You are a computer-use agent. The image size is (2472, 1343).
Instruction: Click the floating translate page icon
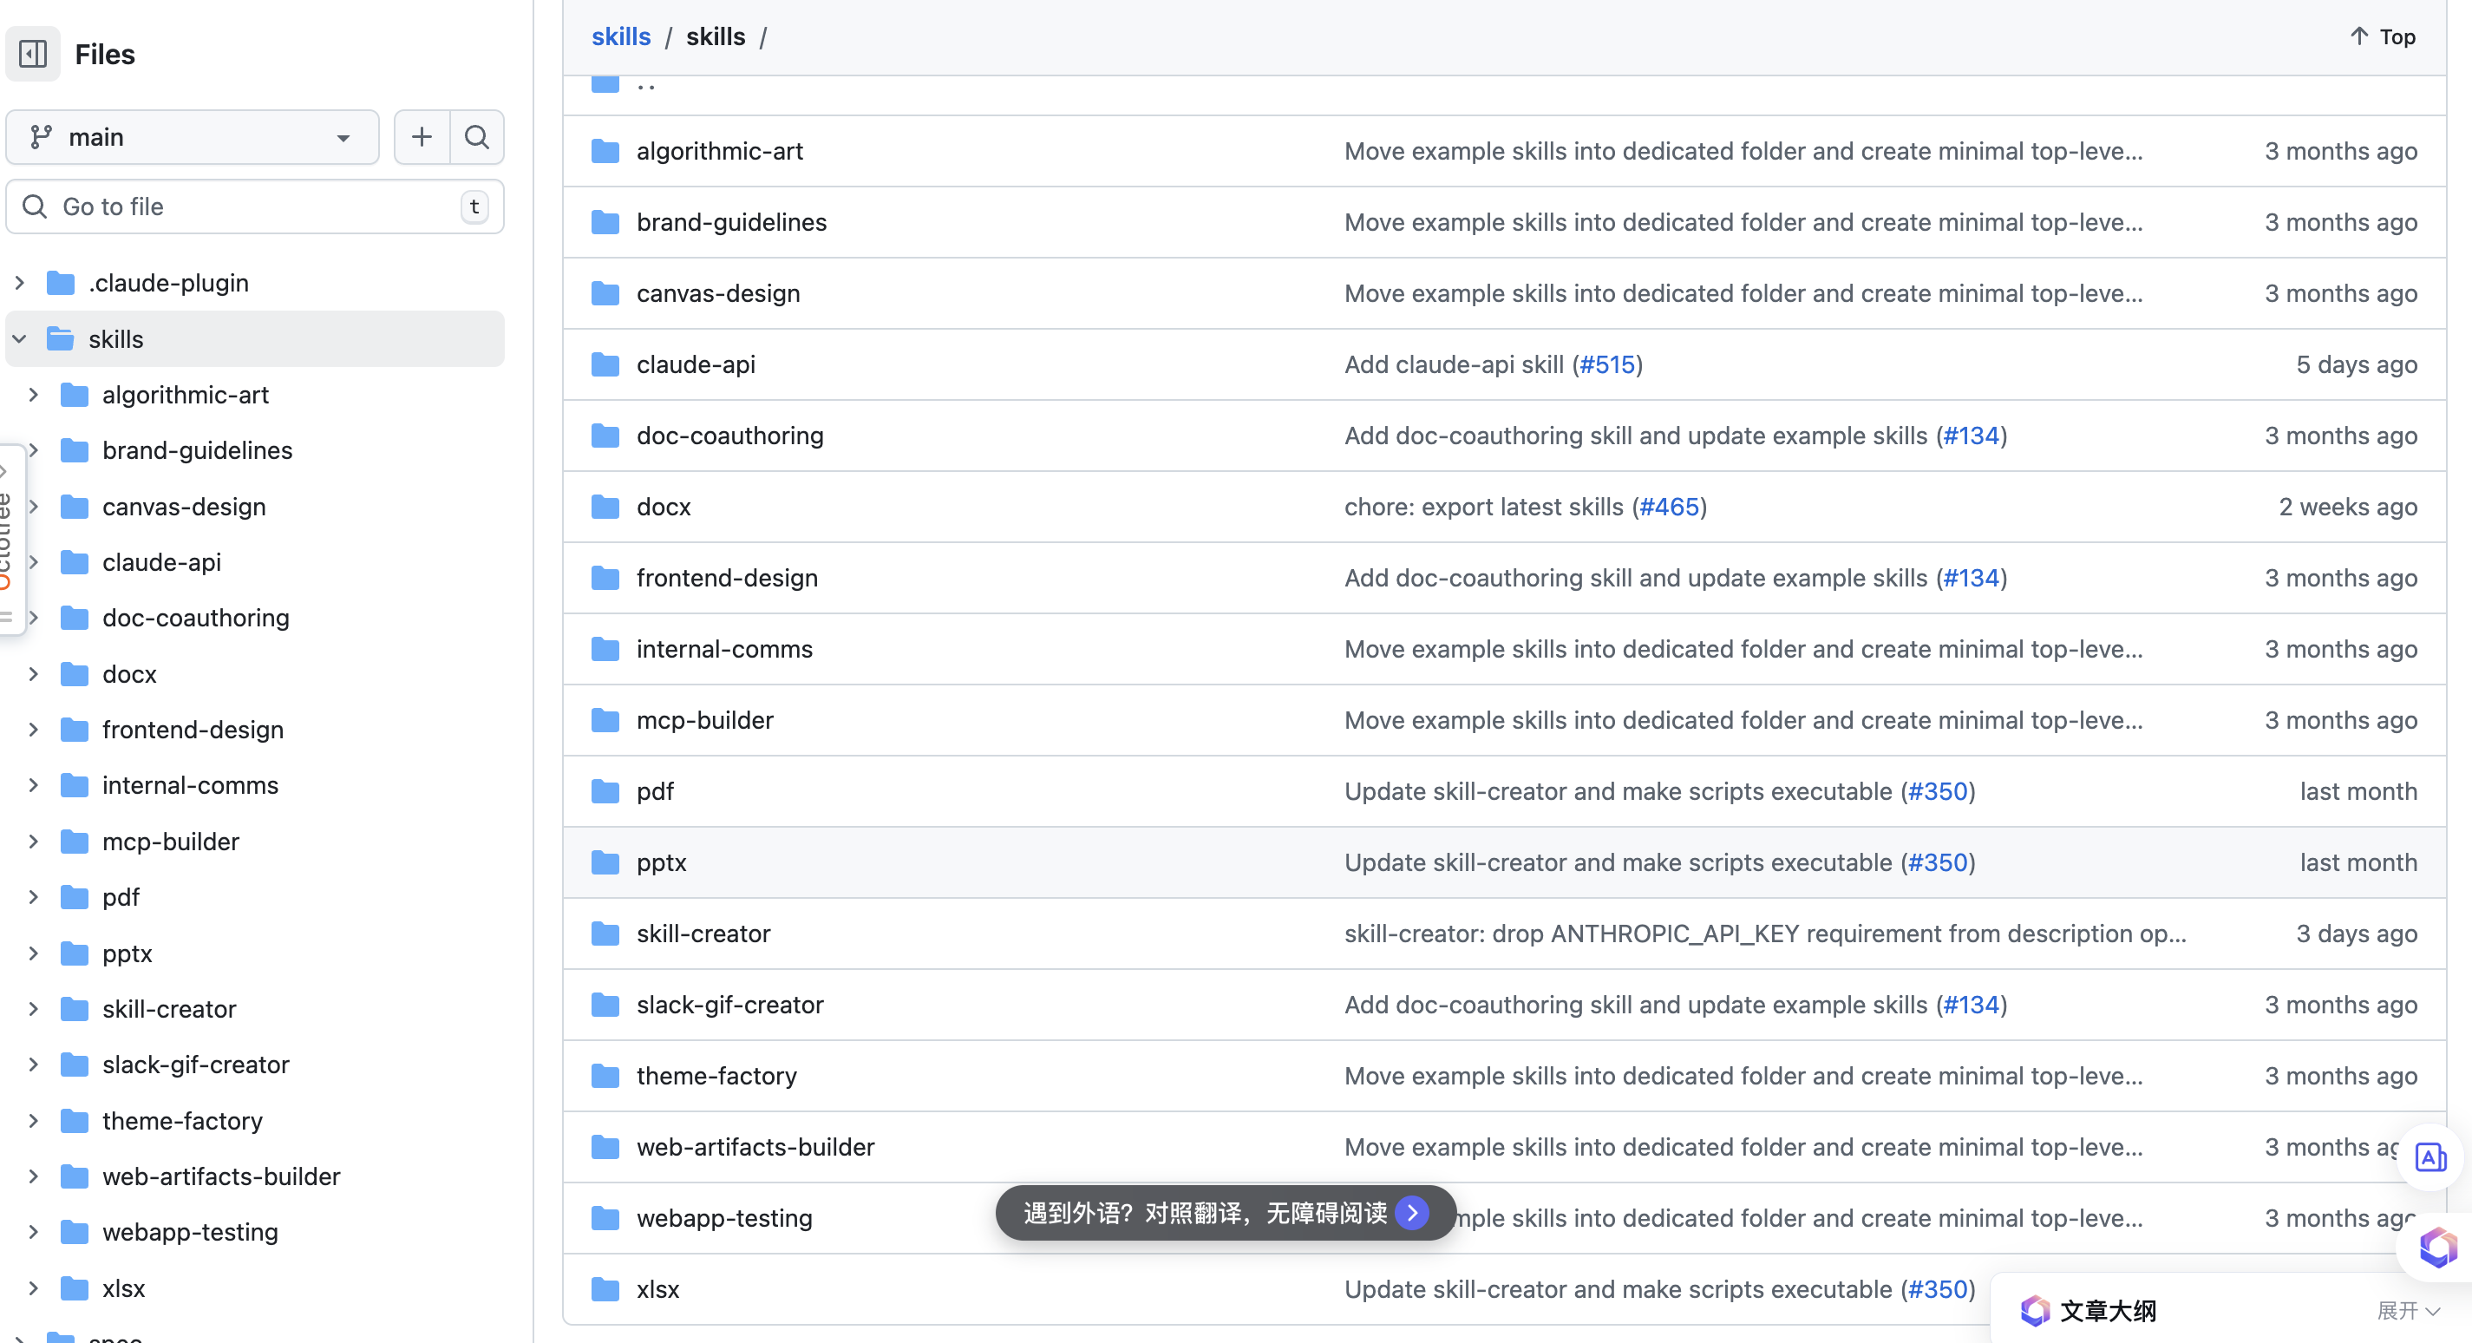(2429, 1157)
